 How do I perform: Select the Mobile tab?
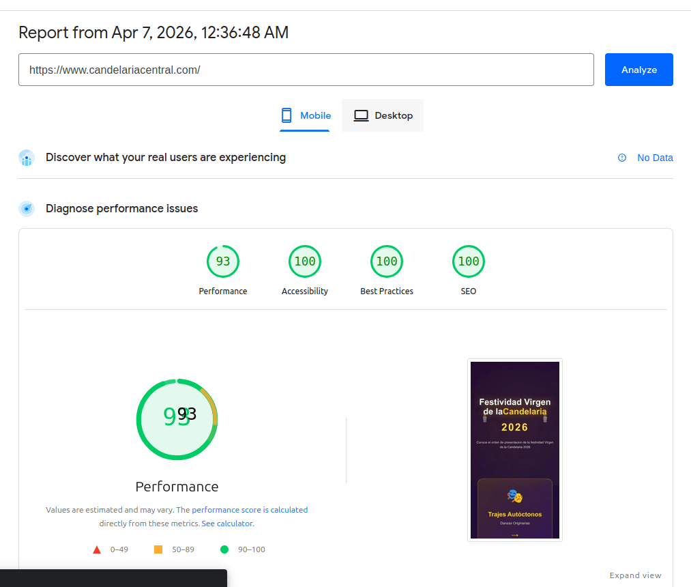[305, 115]
